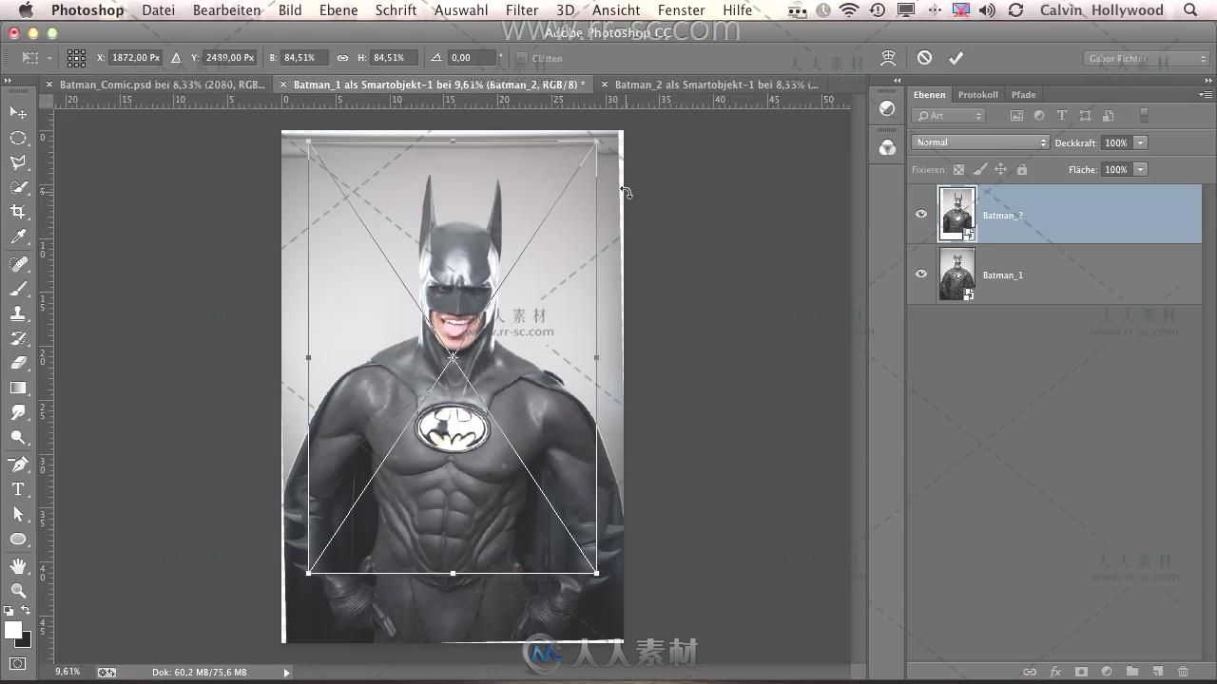Select the History Brush tool
This screenshot has width=1217, height=684.
(x=18, y=338)
